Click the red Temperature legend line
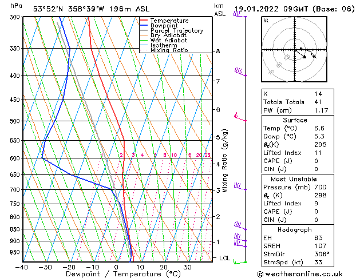Viewport: 360px width, 278px height. click(x=144, y=21)
